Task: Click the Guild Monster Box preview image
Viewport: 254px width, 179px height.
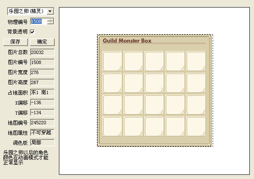Action: (155, 90)
